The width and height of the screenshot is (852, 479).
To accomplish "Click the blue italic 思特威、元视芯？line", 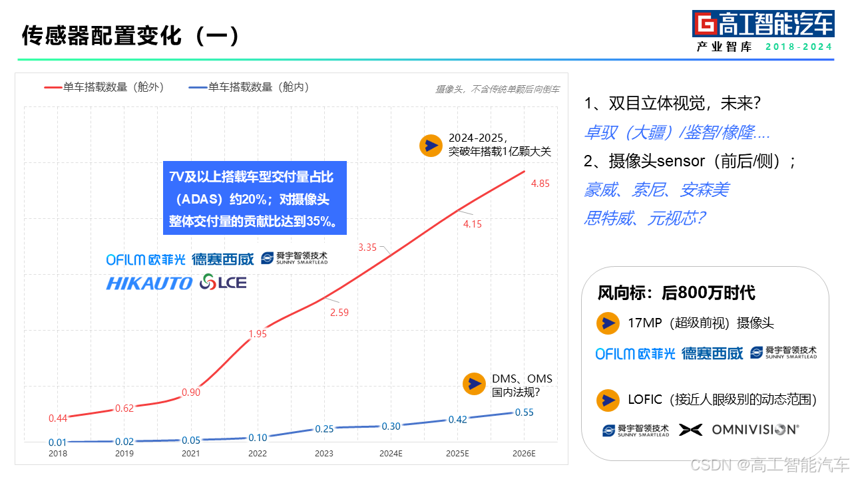I will tap(644, 218).
